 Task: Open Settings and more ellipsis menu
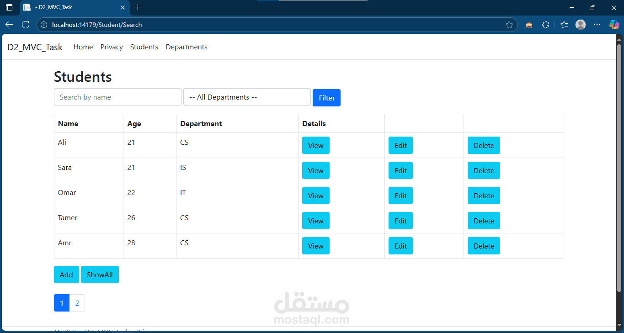click(x=597, y=25)
